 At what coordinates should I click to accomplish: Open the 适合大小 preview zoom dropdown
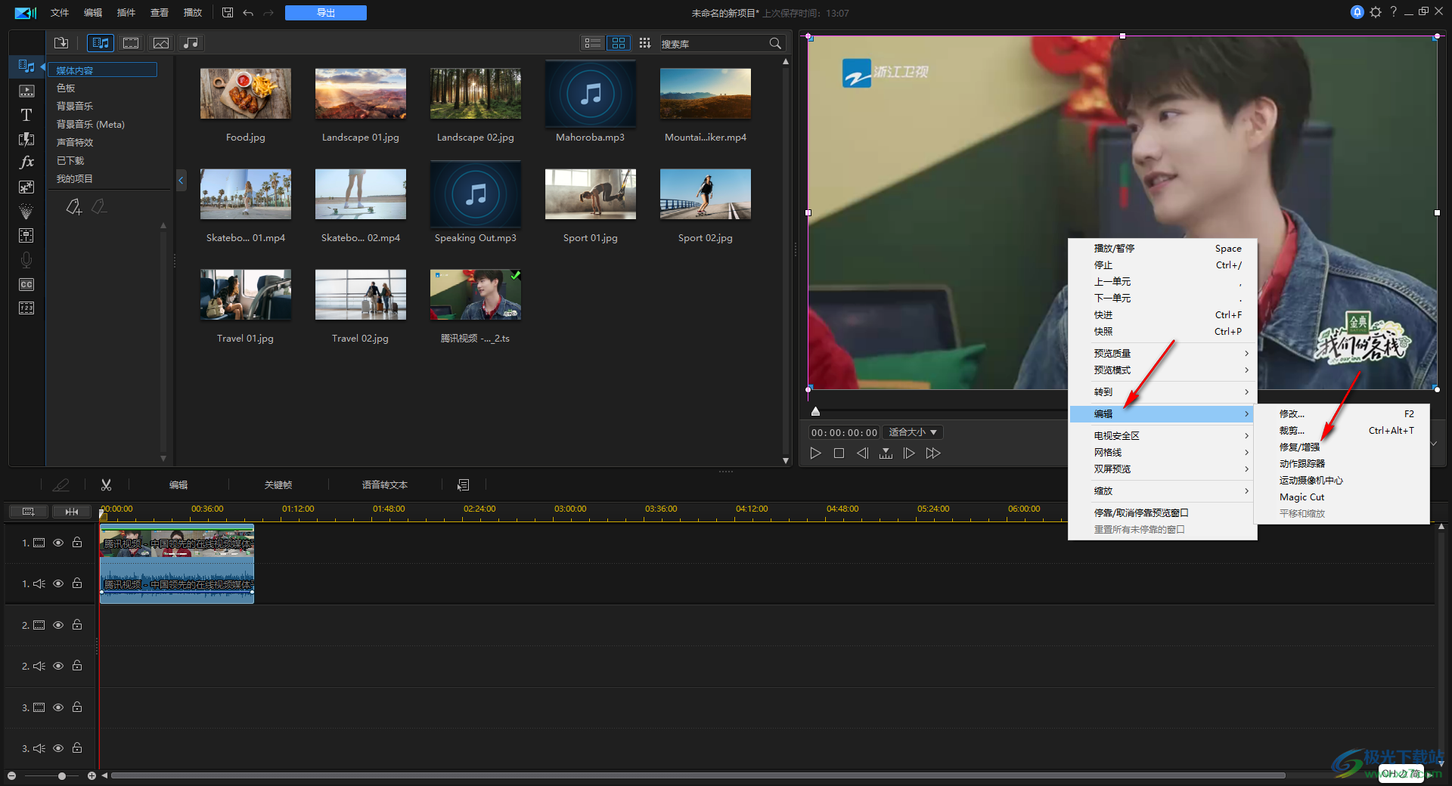[913, 432]
